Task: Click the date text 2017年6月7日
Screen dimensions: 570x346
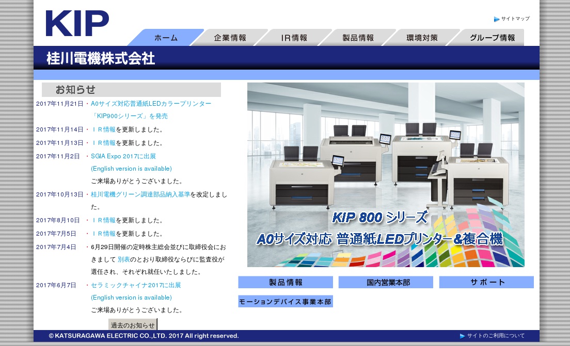Action: (x=56, y=285)
